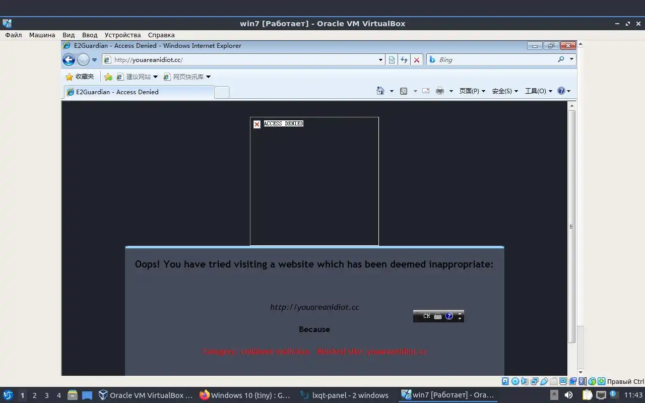
Task: Click the VirtualBox mouse integration status icon
Action: click(x=592, y=381)
